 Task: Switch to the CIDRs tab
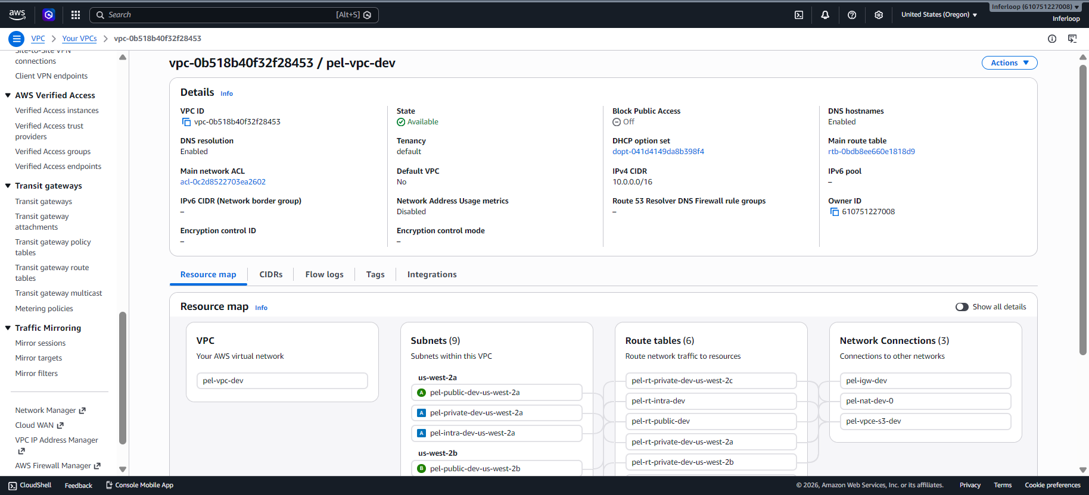tap(271, 274)
